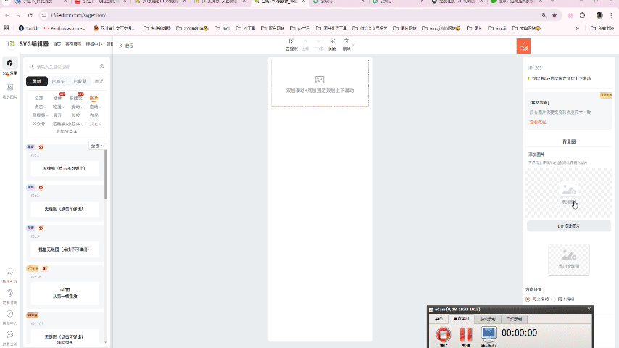
Task: Reload the page in Chrome
Action: click(30, 15)
